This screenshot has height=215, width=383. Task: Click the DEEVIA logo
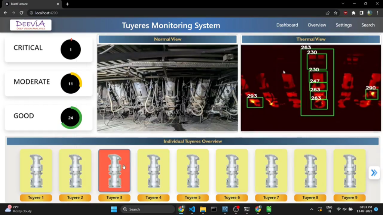click(31, 25)
